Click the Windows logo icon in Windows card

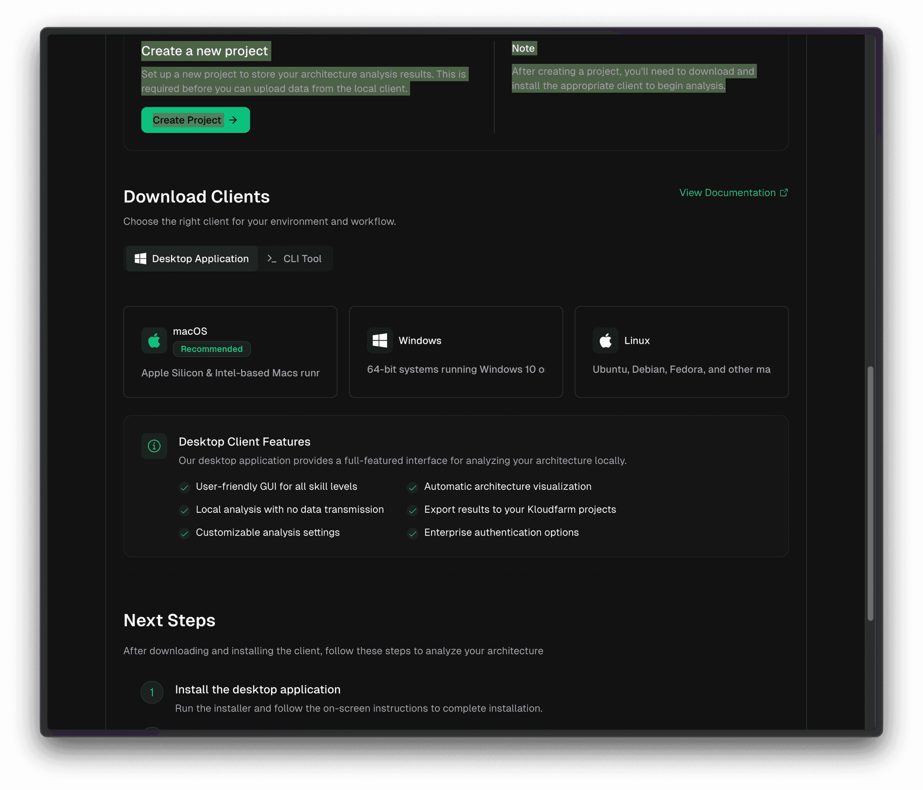click(x=380, y=340)
